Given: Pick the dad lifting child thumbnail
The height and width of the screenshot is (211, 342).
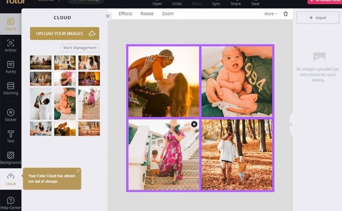Looking at the screenshot, I should pyautogui.click(x=41, y=104).
